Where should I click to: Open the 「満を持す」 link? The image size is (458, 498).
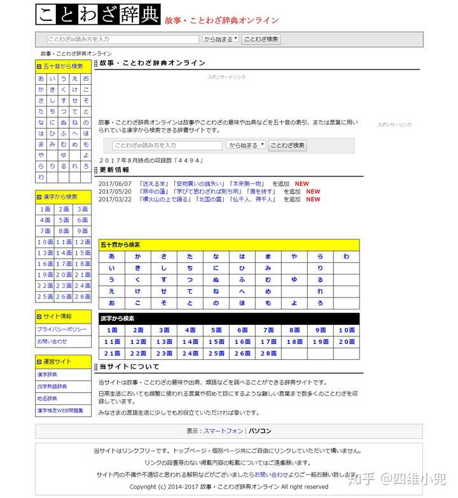click(x=261, y=192)
